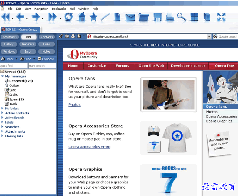Open mail with the envelope toolbar icon

pos(130,18)
